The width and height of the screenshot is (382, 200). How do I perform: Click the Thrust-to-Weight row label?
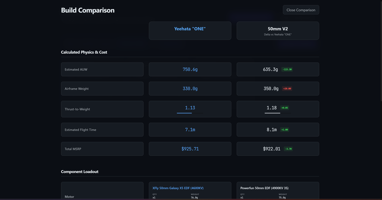point(77,109)
